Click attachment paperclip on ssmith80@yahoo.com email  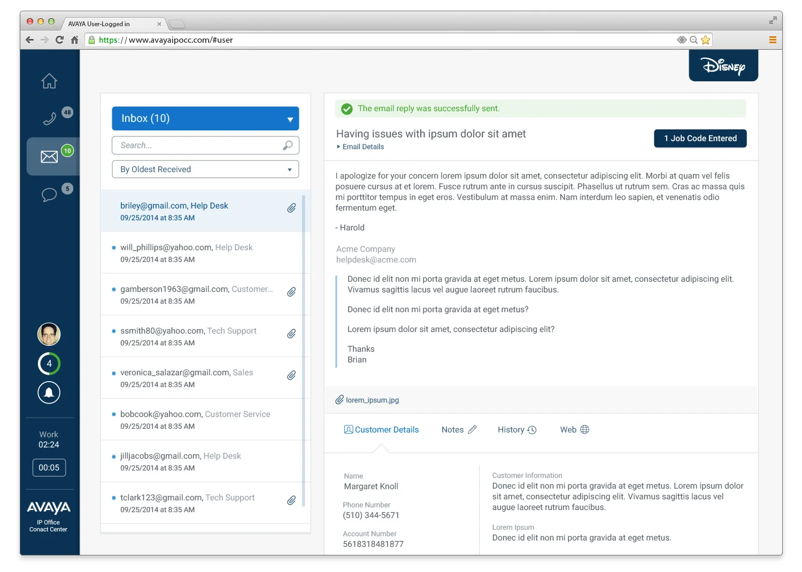(x=291, y=334)
